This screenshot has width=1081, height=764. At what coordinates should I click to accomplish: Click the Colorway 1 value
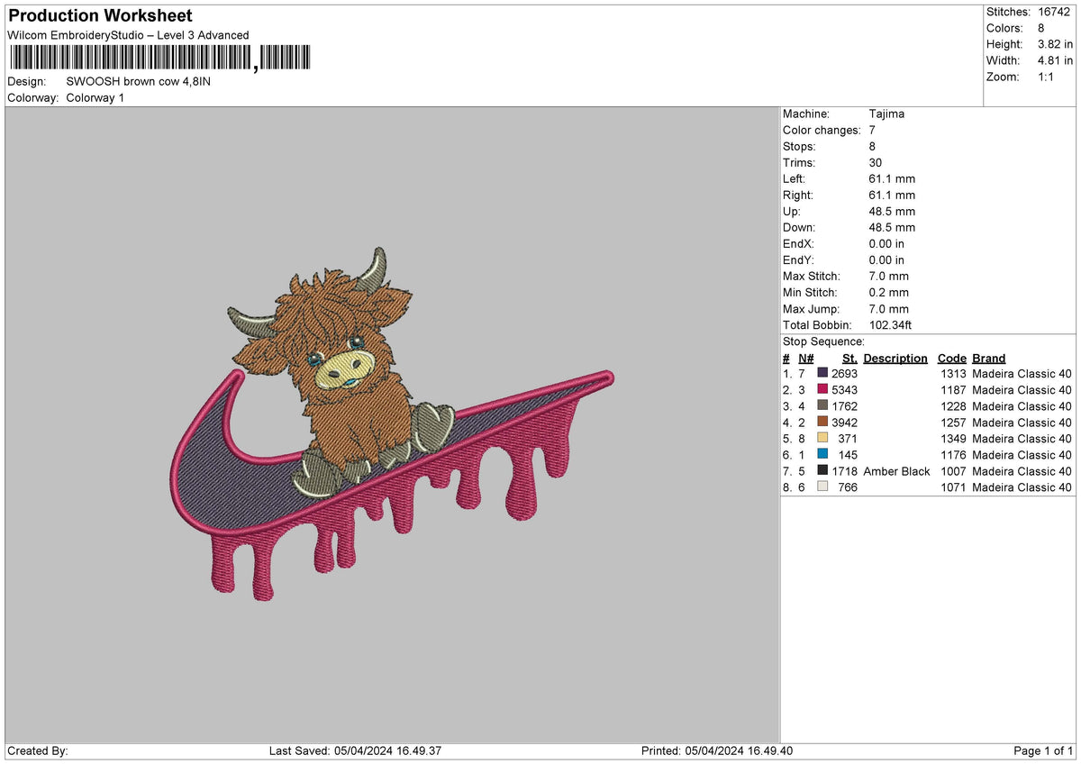pos(95,97)
